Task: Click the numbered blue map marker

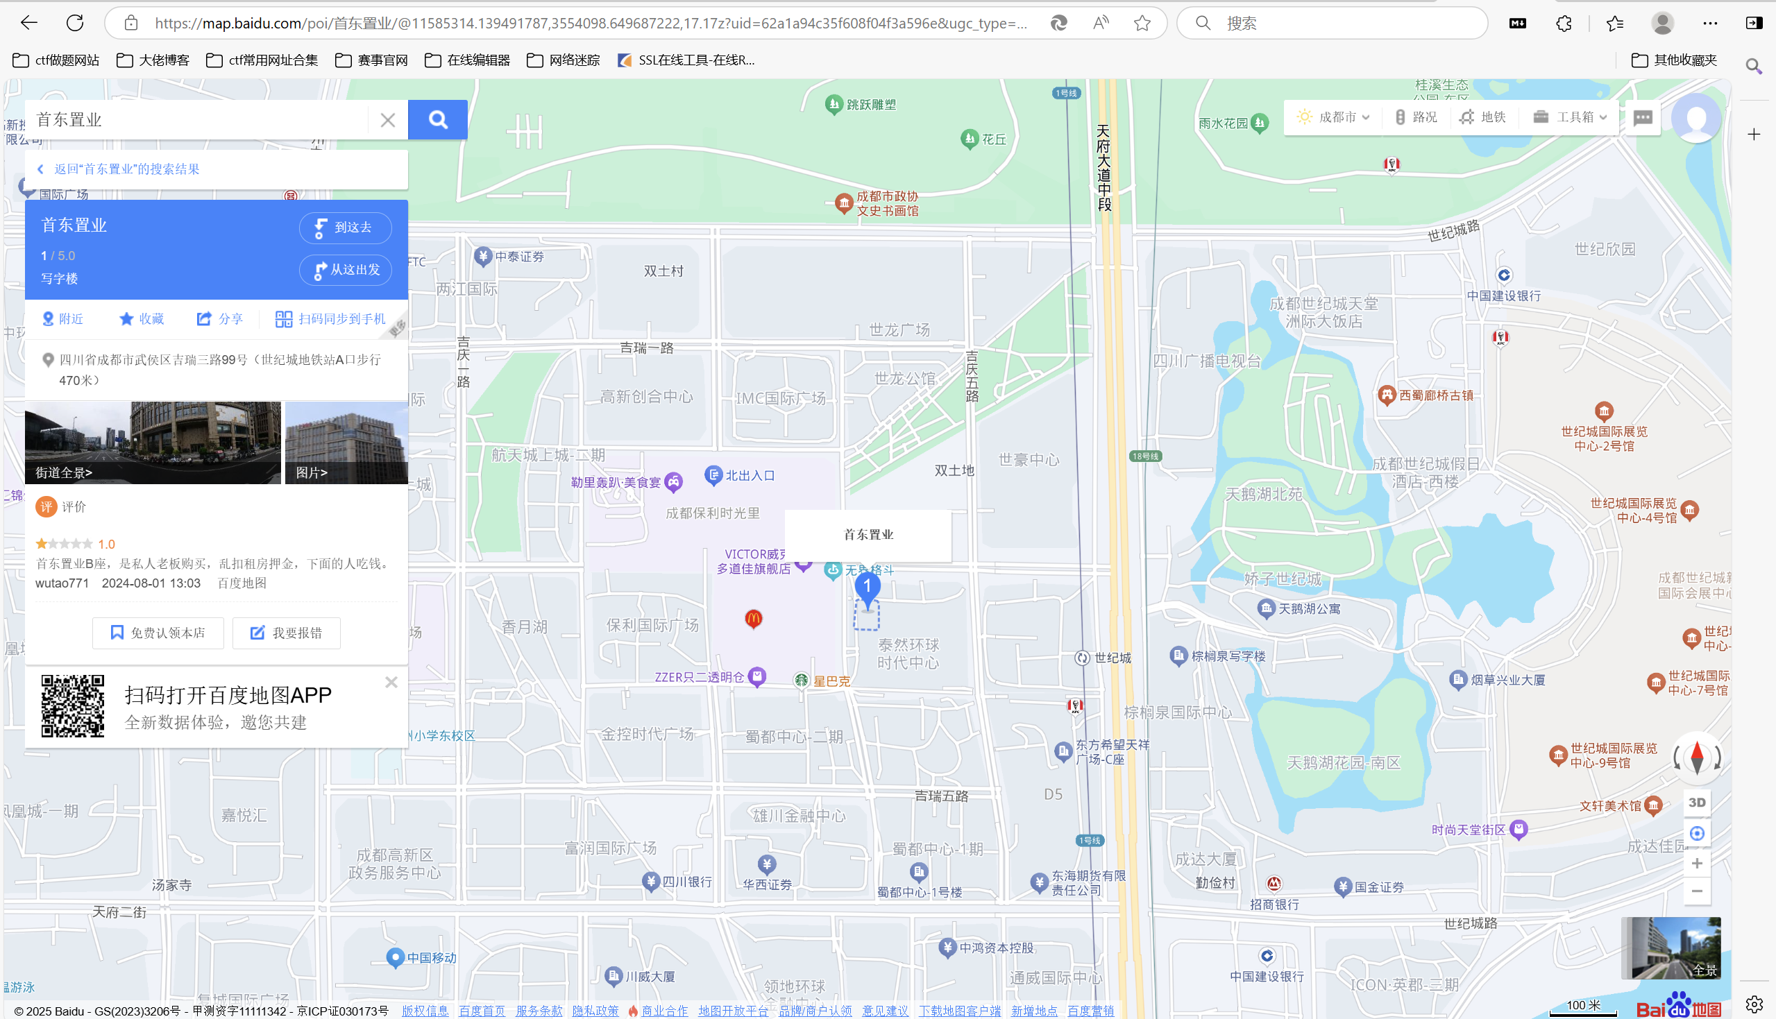Action: [868, 590]
